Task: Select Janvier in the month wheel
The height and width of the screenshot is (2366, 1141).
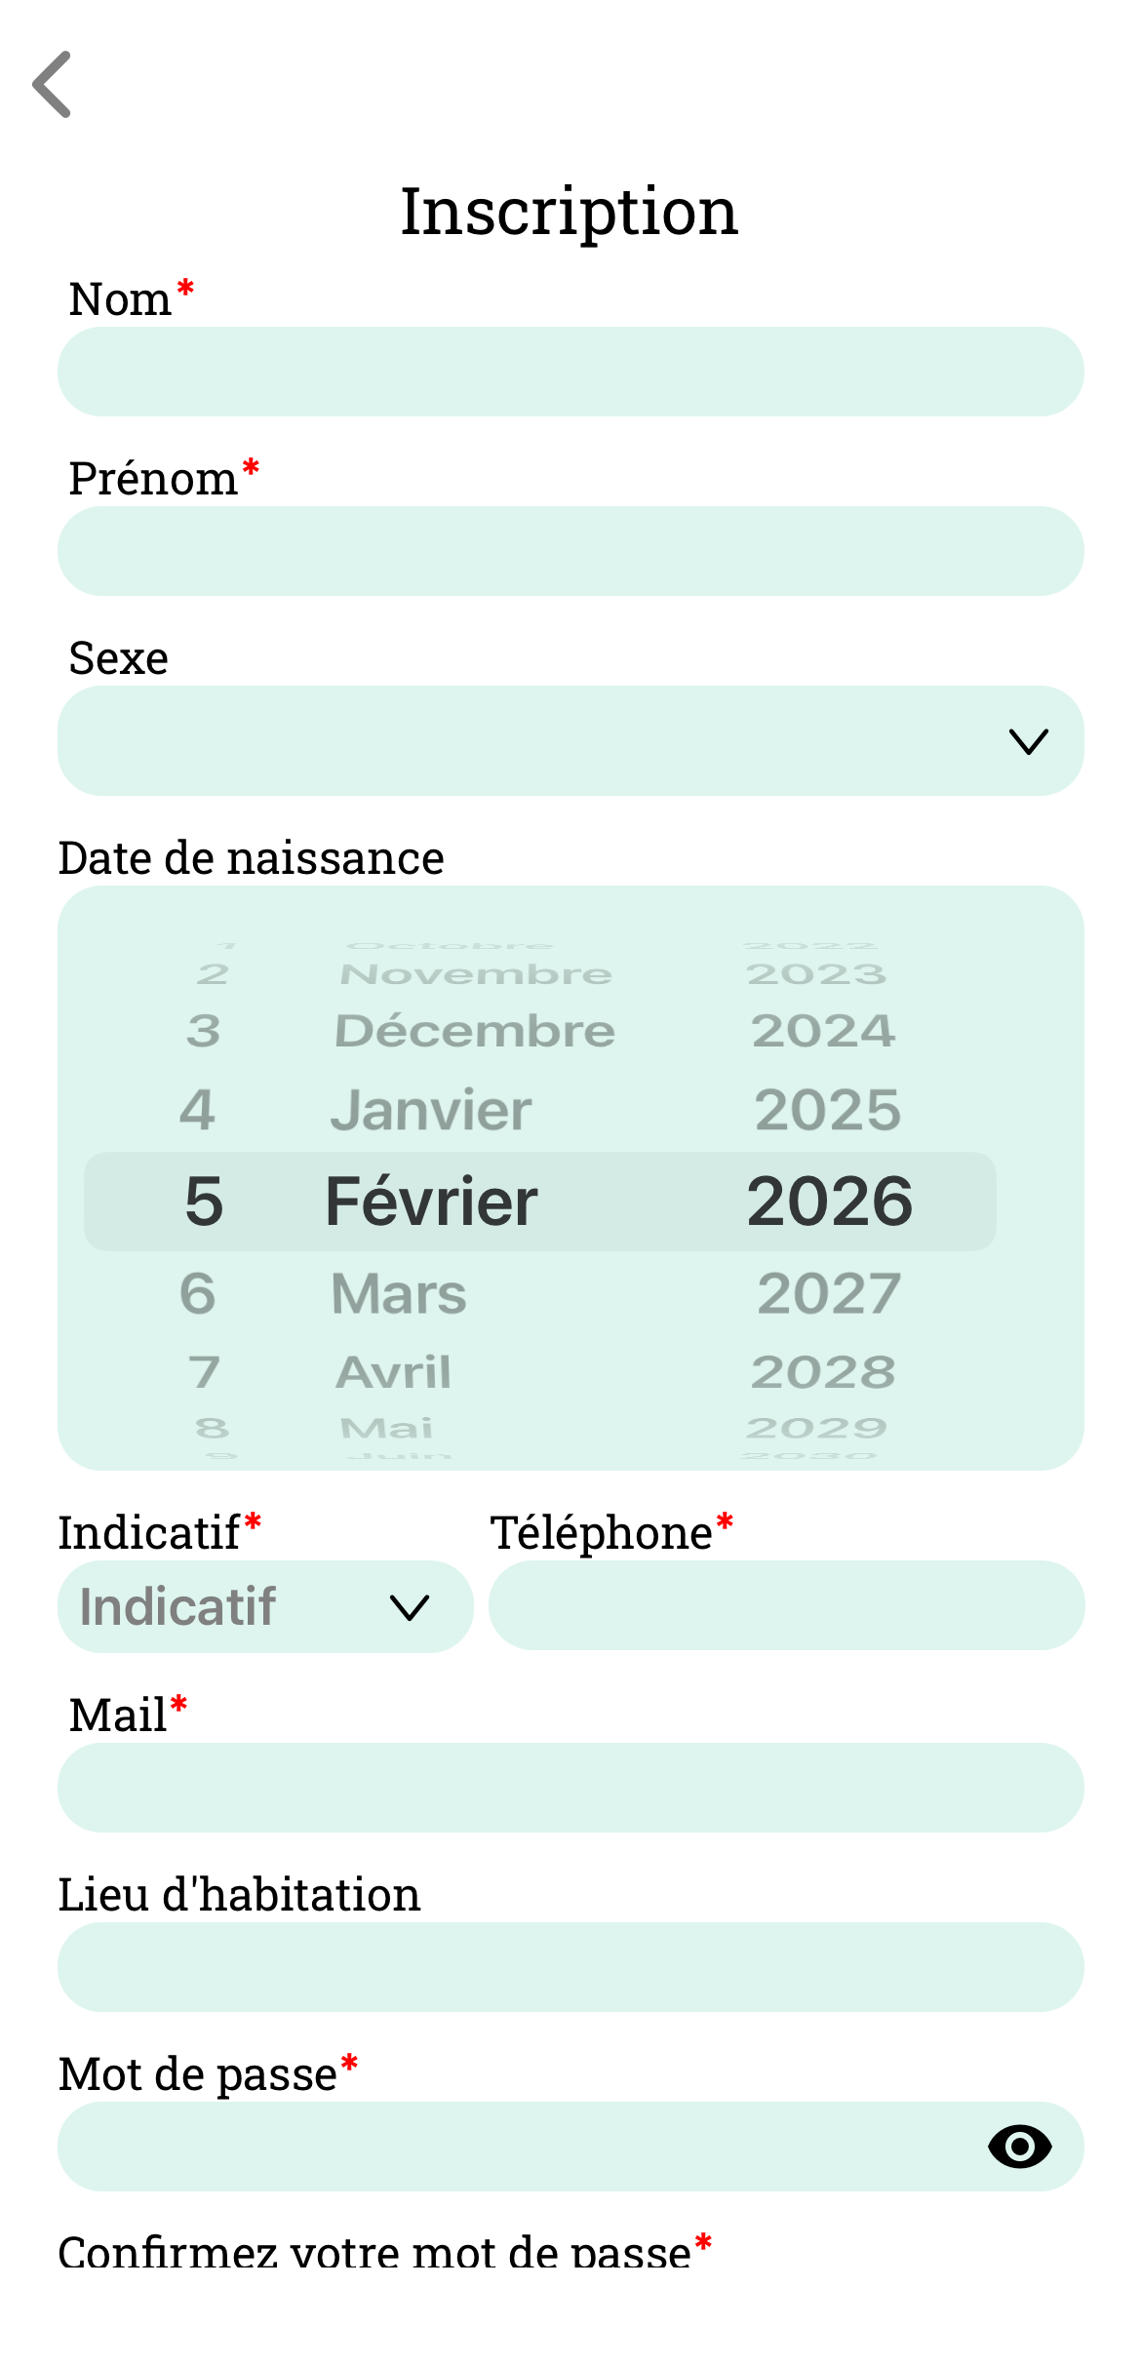Action: [x=431, y=1110]
